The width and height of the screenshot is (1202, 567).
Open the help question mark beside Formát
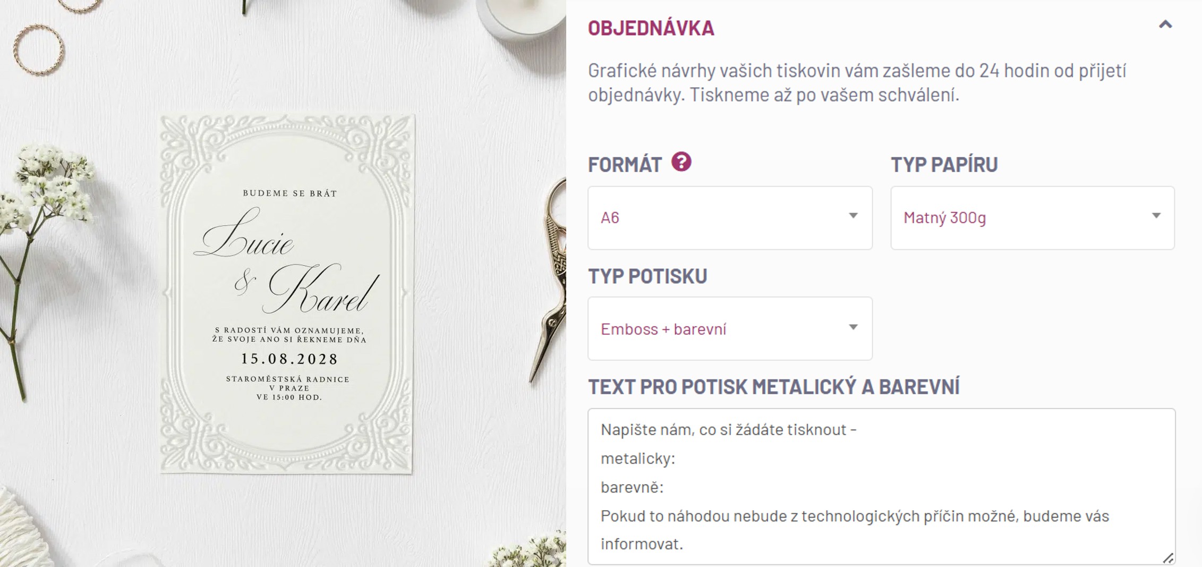tap(681, 162)
